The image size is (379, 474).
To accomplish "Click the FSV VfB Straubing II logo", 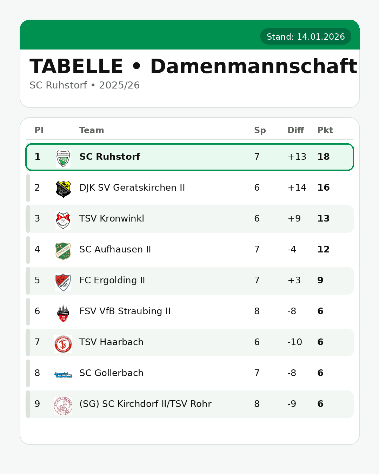I will click(x=63, y=313).
